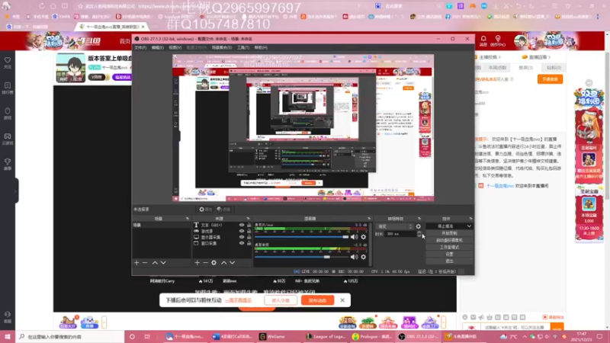The width and height of the screenshot is (610, 343).
Task: Increase transition duration with the stepper
Action: pyautogui.click(x=419, y=232)
